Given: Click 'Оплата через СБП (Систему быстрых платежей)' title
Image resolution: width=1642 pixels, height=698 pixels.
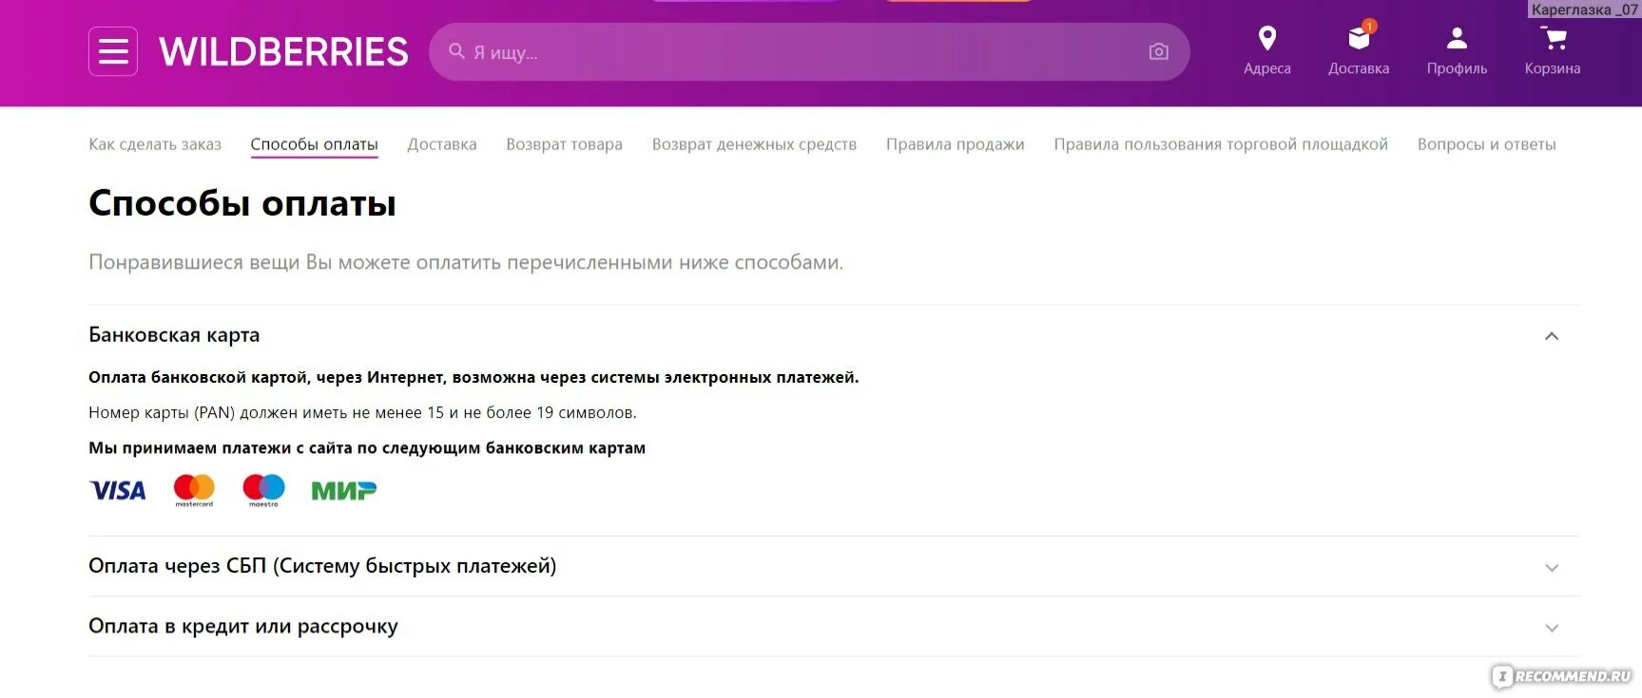Looking at the screenshot, I should pyautogui.click(x=322, y=566).
